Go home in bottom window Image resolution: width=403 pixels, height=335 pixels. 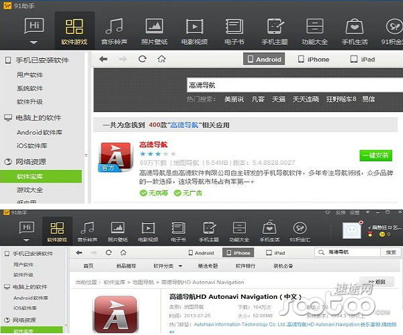[124, 253]
